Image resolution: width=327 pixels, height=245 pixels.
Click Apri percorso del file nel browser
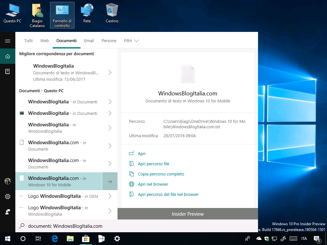coord(168,194)
